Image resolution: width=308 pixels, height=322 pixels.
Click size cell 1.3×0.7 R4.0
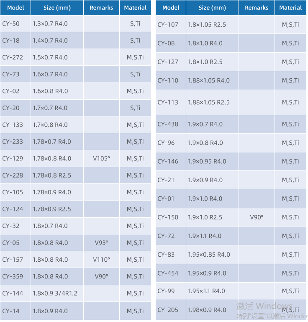tap(50, 24)
